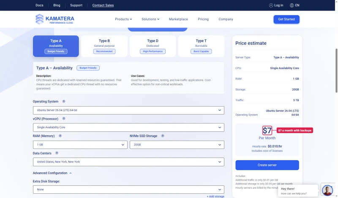Screen dimensions: 338x198
Task: Click the EN language selector
Action: [x=297, y=5]
